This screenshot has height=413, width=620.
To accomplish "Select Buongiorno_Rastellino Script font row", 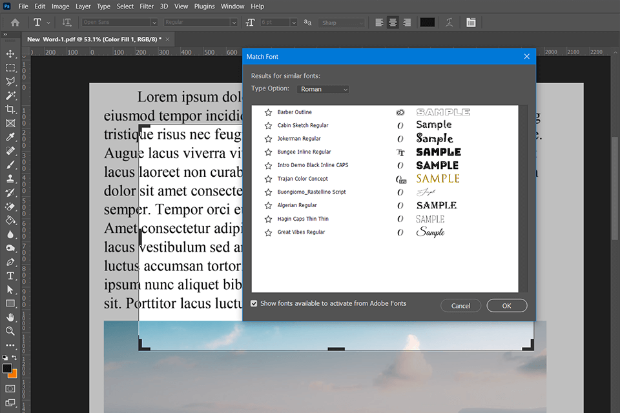I will [385, 192].
